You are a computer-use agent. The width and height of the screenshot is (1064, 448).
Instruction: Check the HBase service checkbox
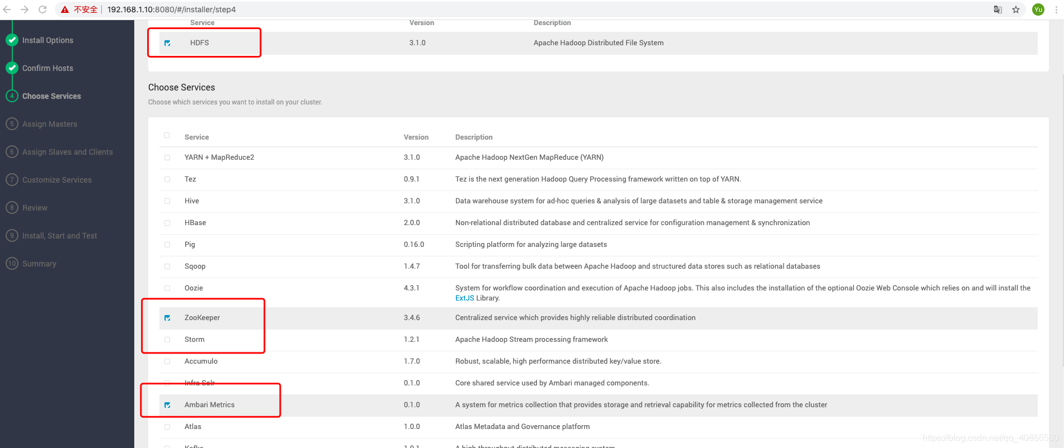(x=167, y=223)
